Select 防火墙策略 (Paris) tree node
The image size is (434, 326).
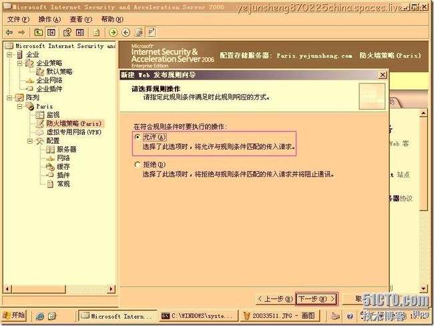tap(74, 124)
